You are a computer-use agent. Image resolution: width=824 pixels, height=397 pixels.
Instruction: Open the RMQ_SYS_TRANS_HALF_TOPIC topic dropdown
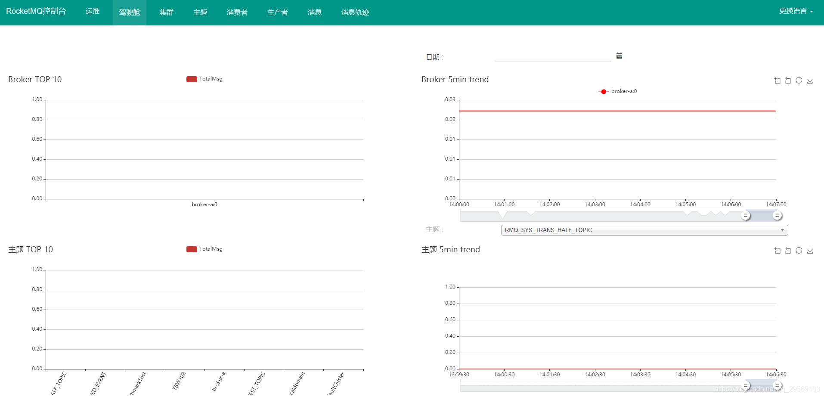644,230
